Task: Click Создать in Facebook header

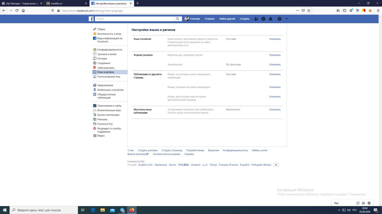Action: tap(244, 19)
